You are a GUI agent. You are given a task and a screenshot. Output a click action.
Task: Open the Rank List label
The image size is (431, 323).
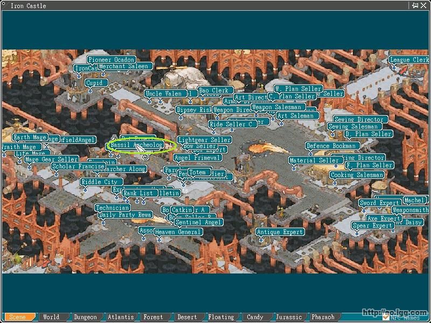(140, 193)
